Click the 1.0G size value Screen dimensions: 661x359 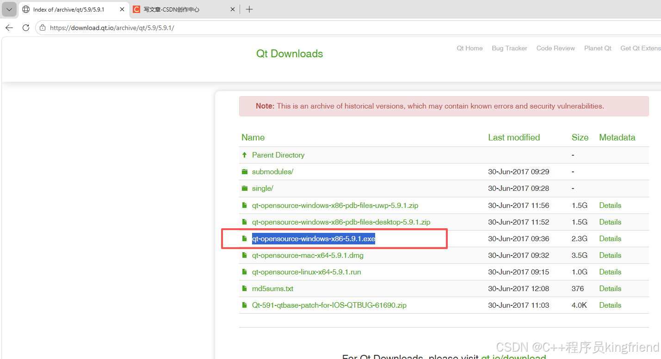click(x=580, y=272)
